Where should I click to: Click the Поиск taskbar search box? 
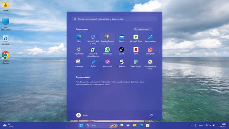coord(102,125)
